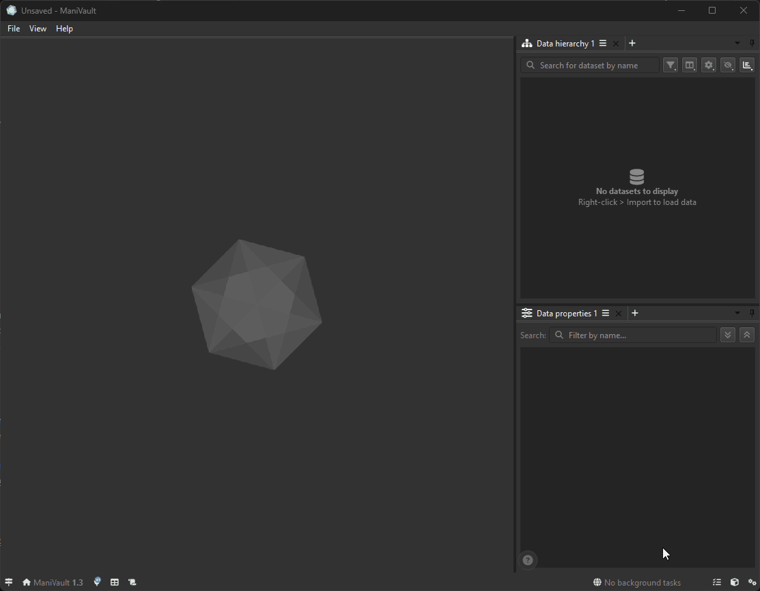Minimize the ManiVault window
Viewport: 760px width, 591px height.
click(x=681, y=11)
